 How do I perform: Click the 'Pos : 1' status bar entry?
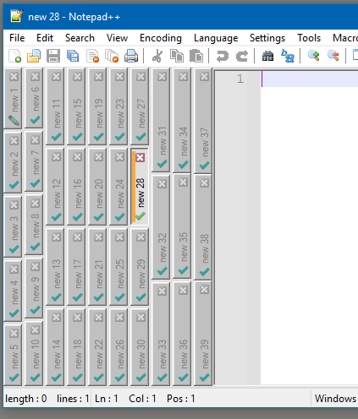pyautogui.click(x=180, y=399)
